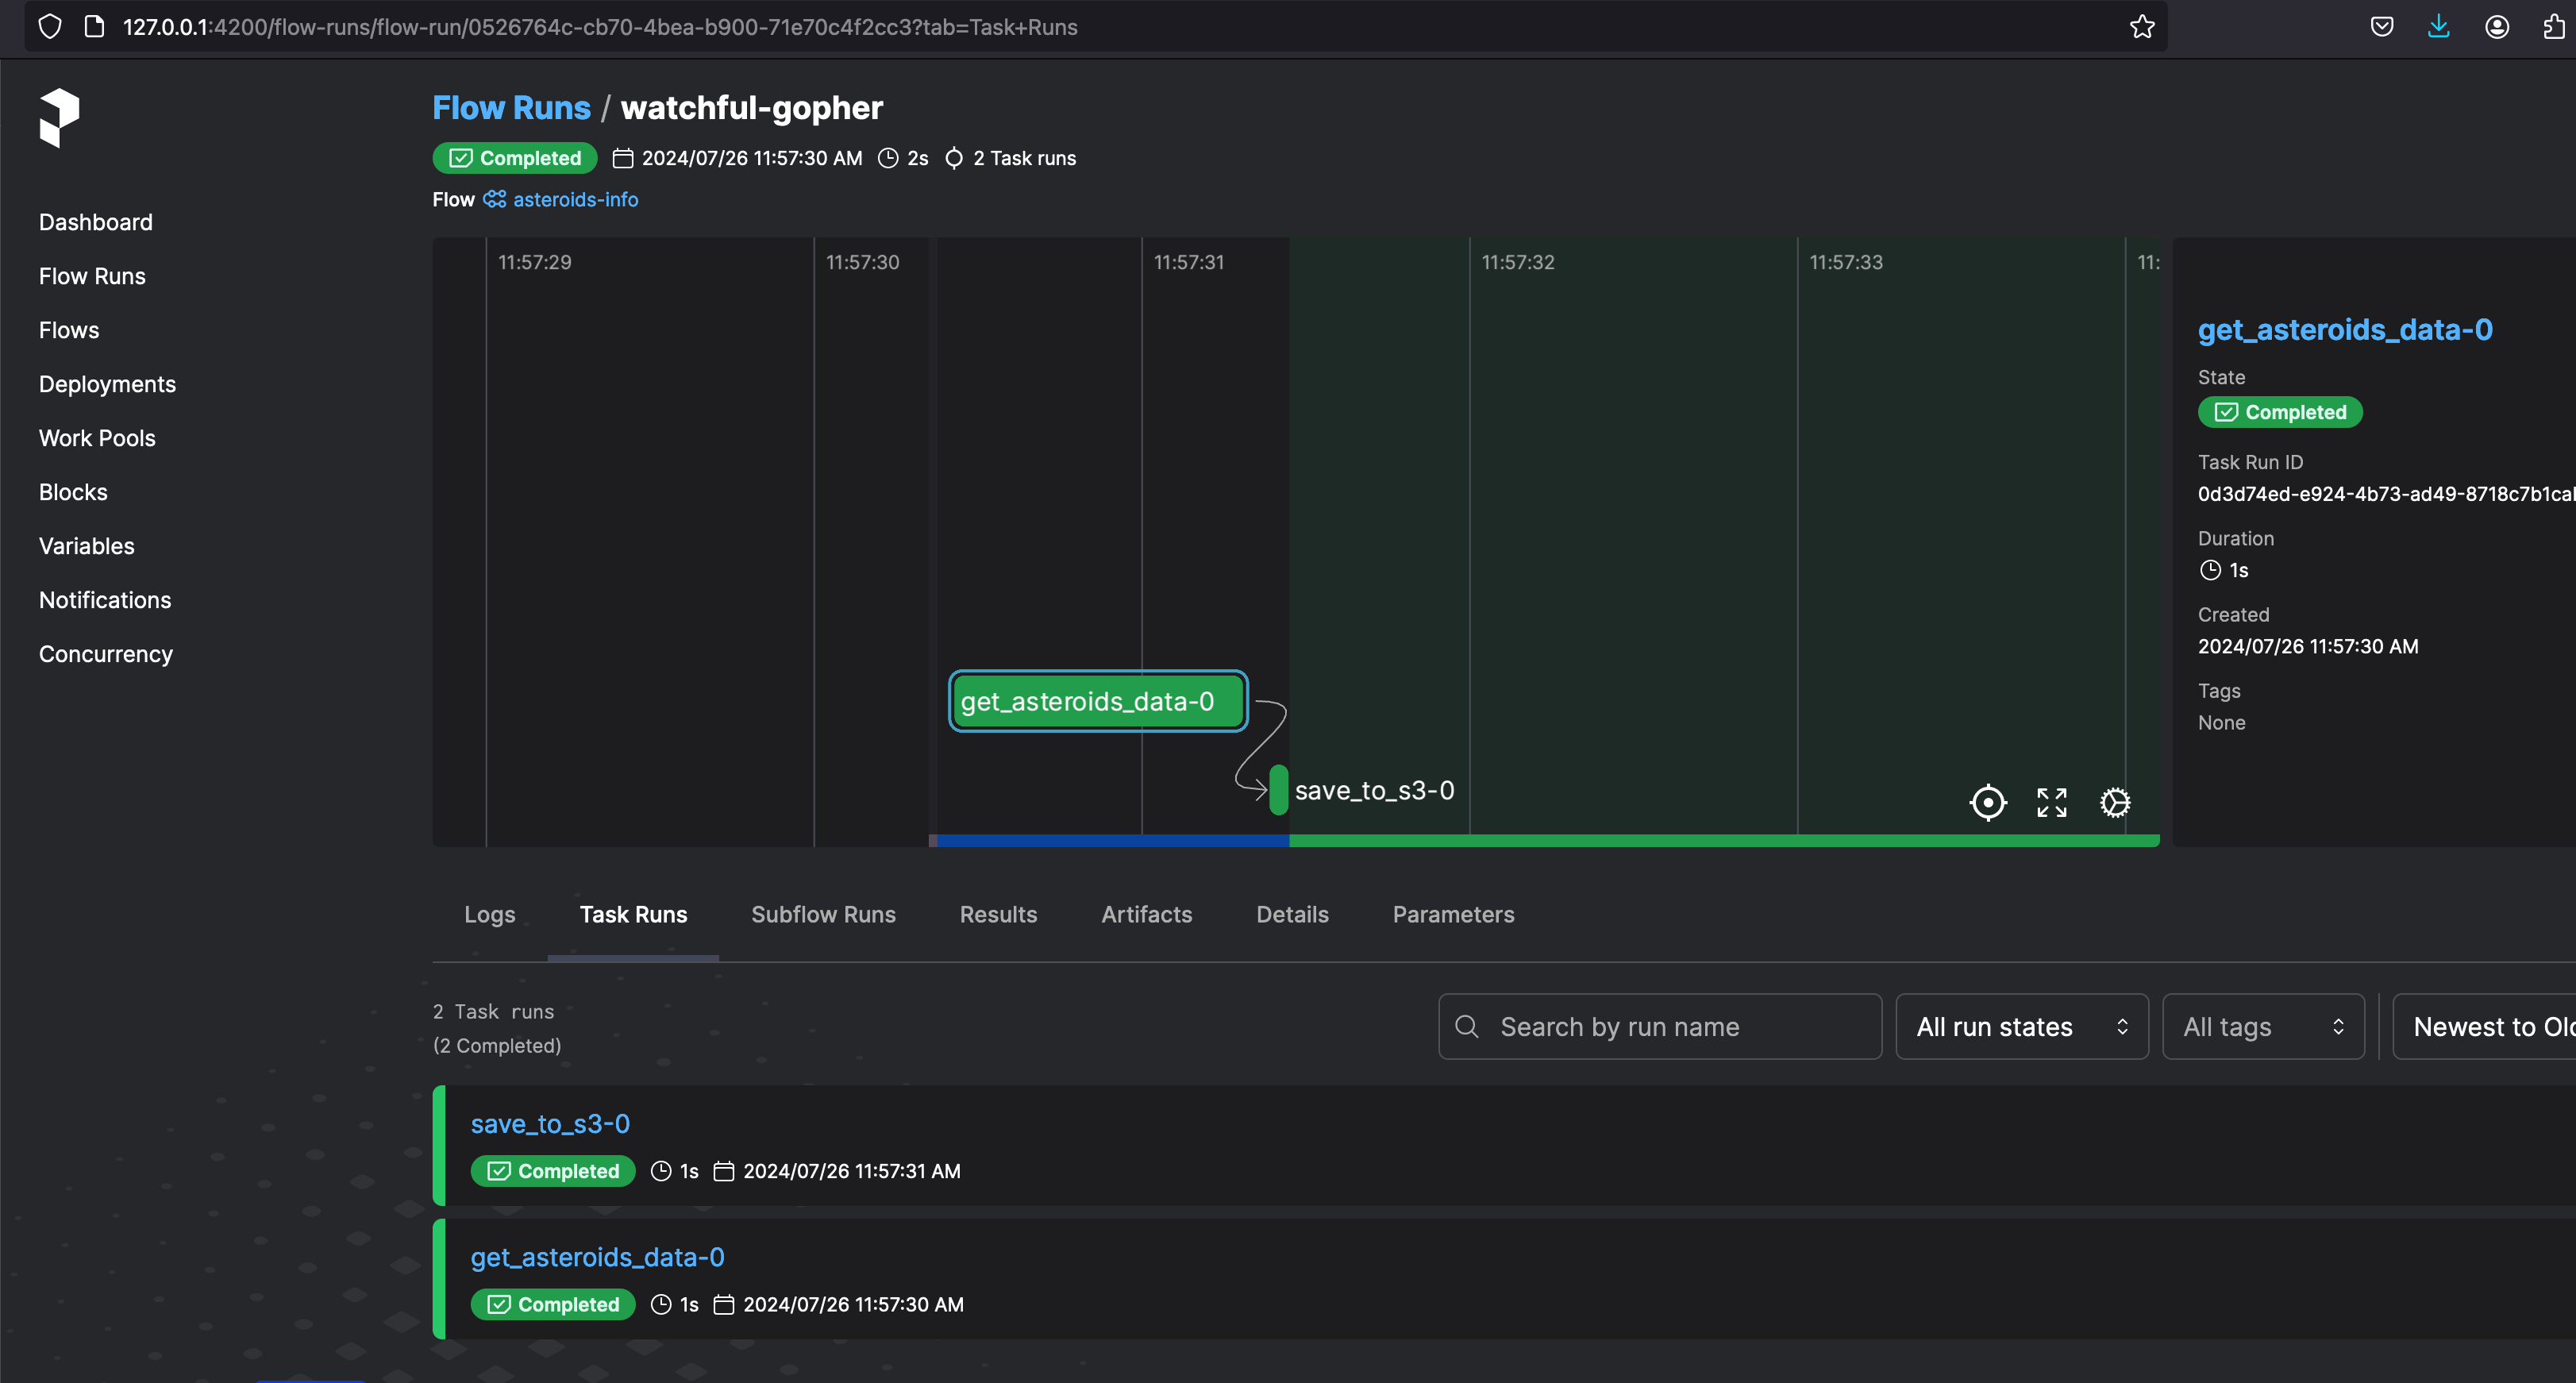
Task: Bookmark page with star icon
Action: click(x=2142, y=27)
